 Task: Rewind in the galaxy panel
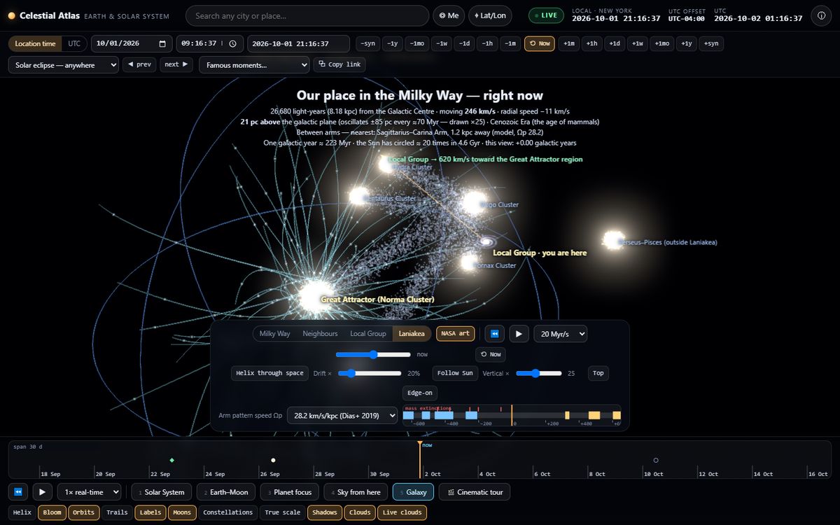coord(495,334)
